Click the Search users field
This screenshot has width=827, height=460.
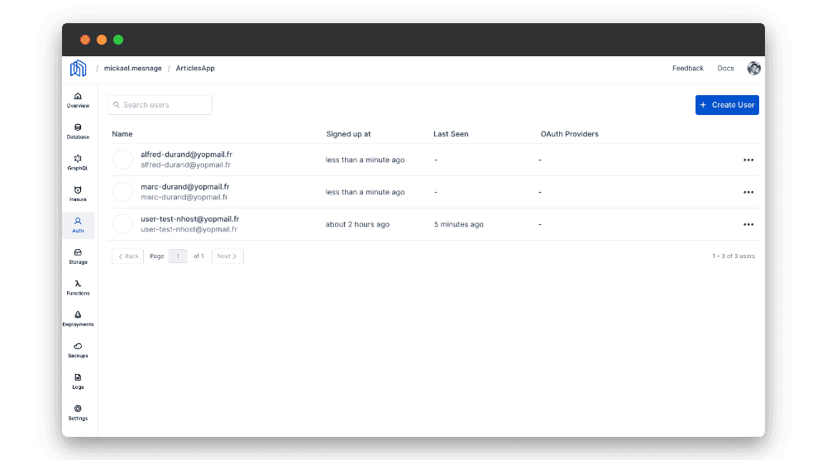pyautogui.click(x=161, y=105)
